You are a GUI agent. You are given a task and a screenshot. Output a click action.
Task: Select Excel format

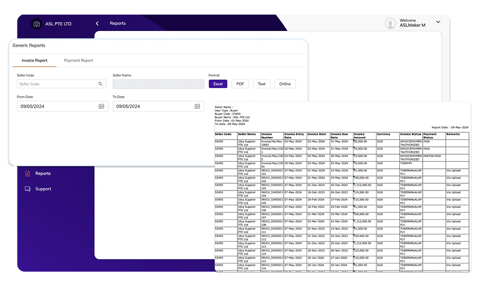tap(218, 84)
